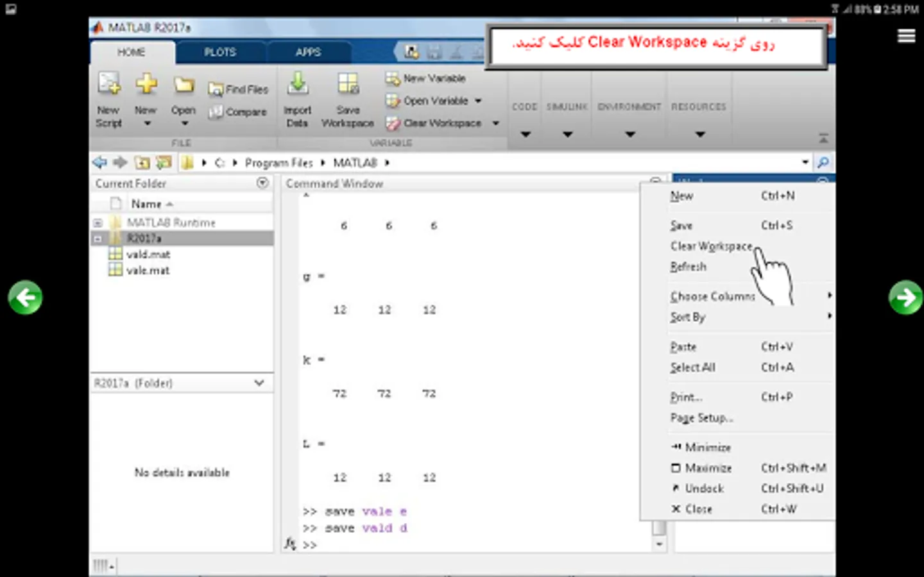Click the Back arrow in the address bar
The image size is (924, 577).
point(100,163)
